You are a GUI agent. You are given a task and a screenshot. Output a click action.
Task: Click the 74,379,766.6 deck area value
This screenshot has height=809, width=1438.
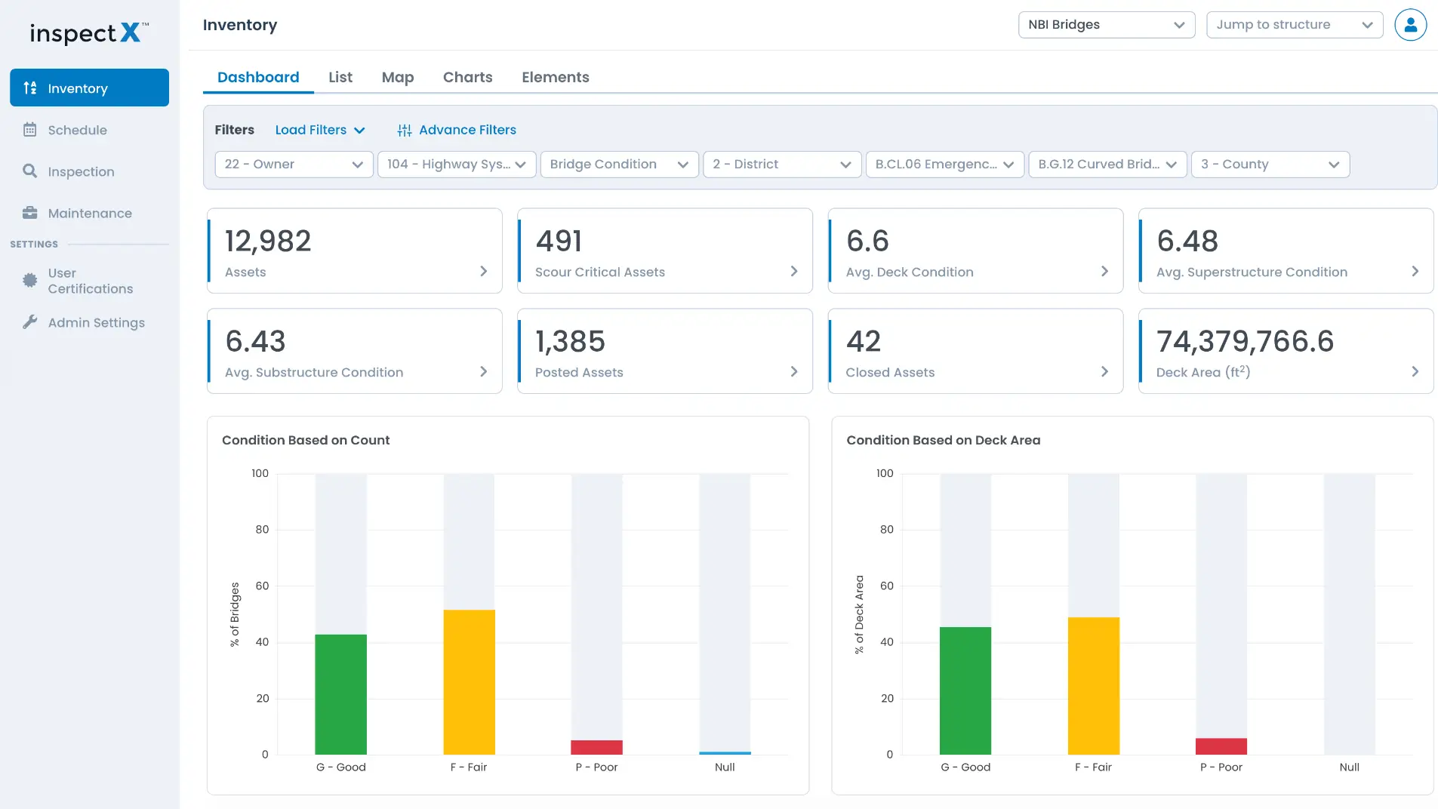coord(1246,342)
